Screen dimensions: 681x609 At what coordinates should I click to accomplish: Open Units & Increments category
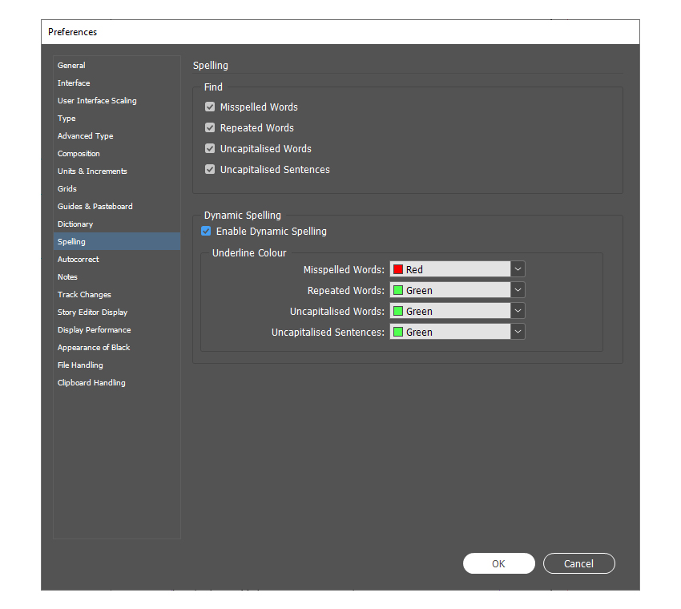(117, 171)
